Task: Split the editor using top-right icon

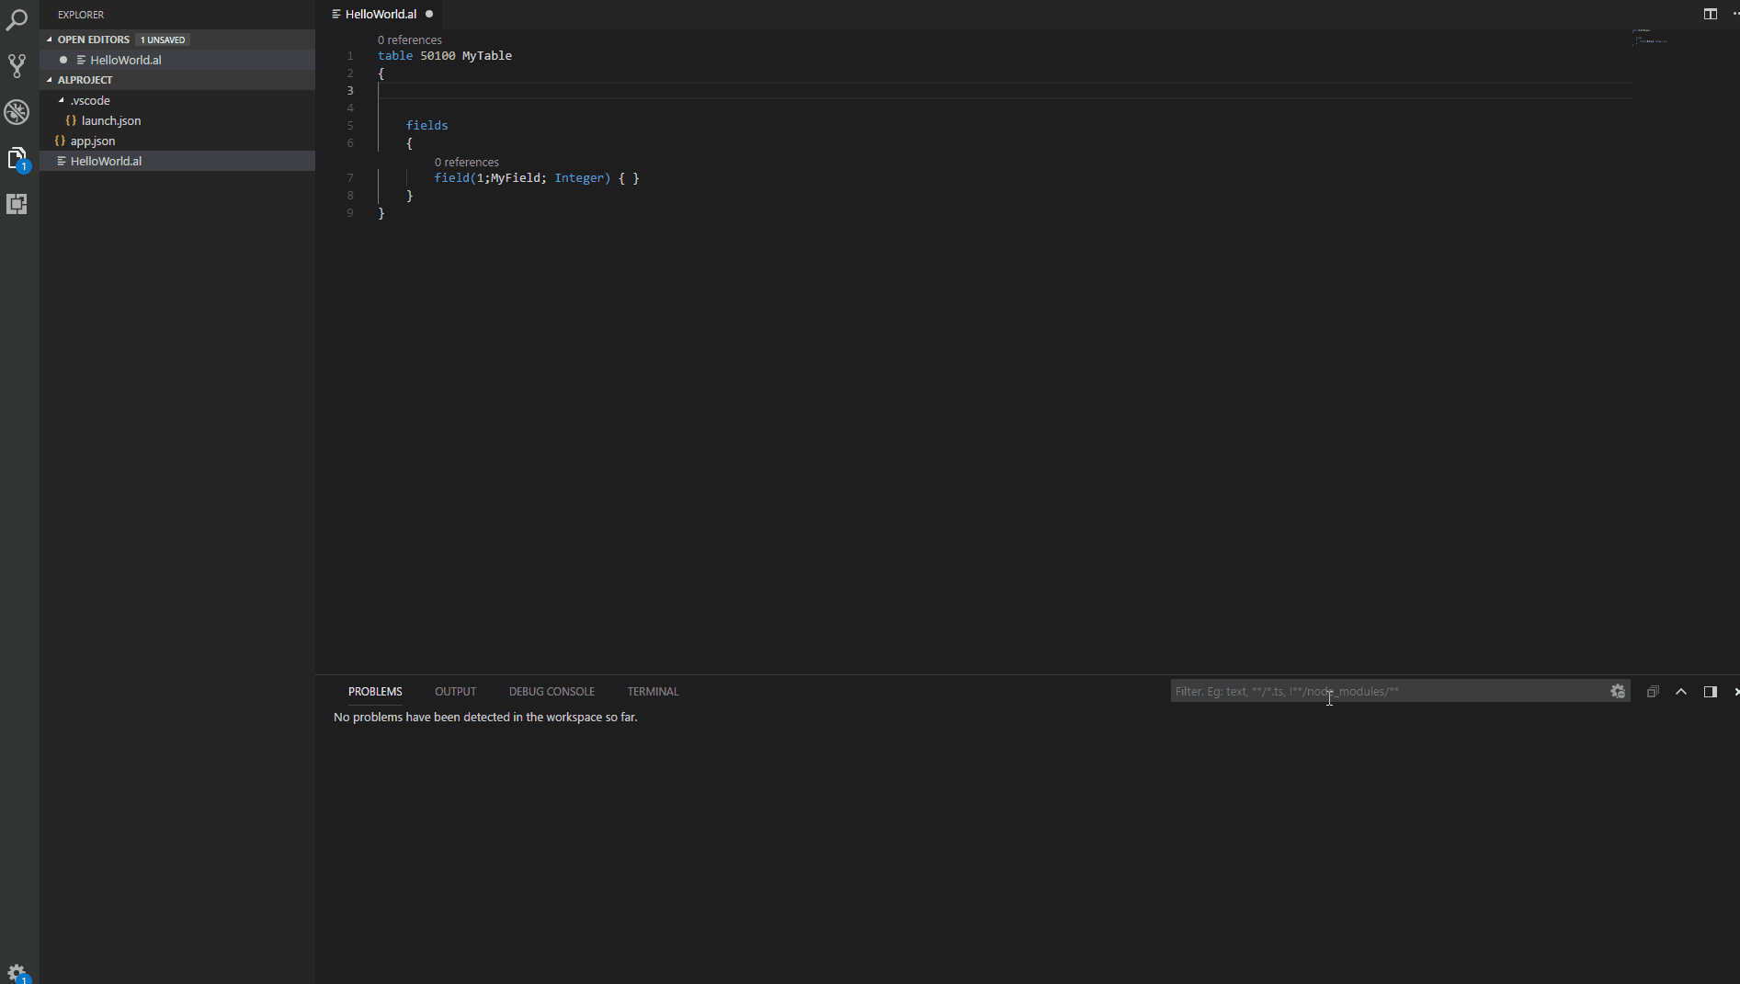Action: pyautogui.click(x=1710, y=14)
